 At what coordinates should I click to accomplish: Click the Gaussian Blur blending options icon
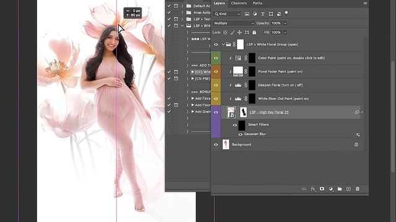358,134
